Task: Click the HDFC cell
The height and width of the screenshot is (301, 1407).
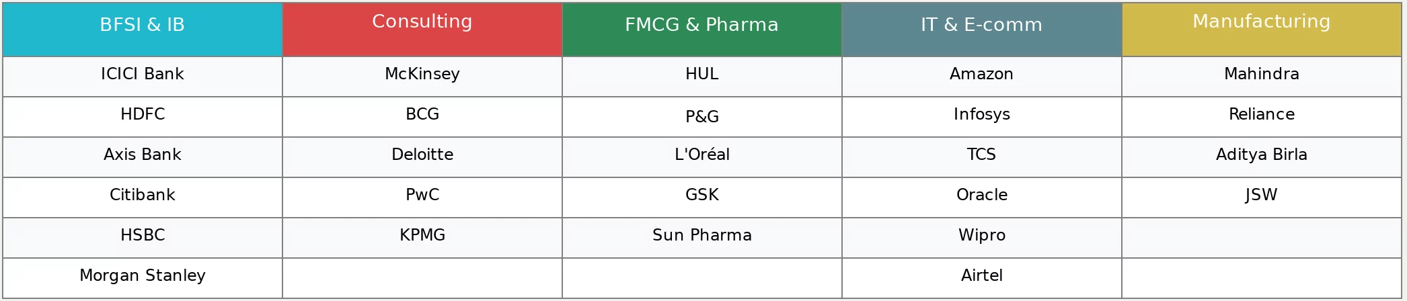Action: [142, 115]
